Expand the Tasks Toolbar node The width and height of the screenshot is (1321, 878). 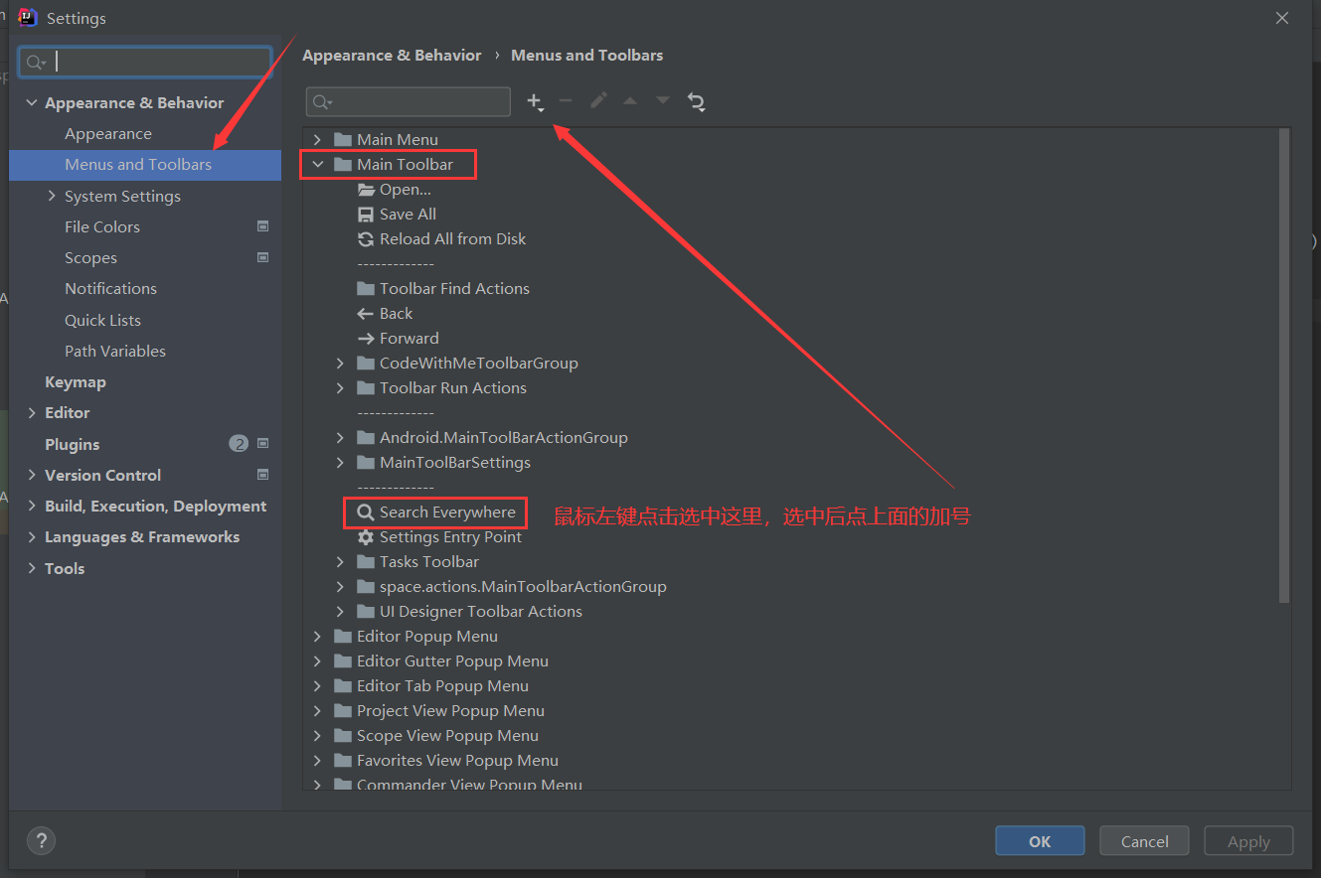(x=340, y=562)
